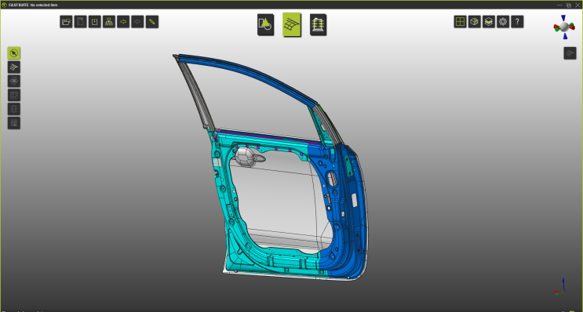The image size is (583, 312).
Task: Choose the surface mesh tool in sidebar
Action: point(14,67)
